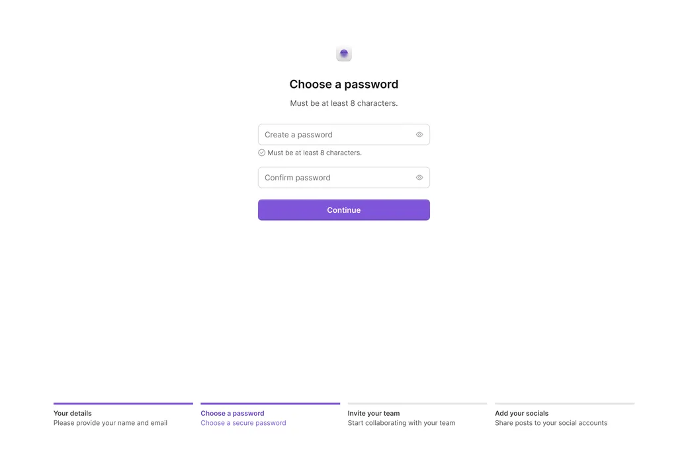688x458 pixels.
Task: Open the Add your socials step
Action: tap(522, 413)
